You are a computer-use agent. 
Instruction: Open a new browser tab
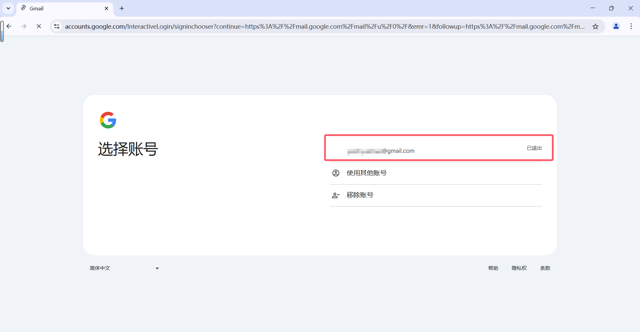(x=122, y=8)
